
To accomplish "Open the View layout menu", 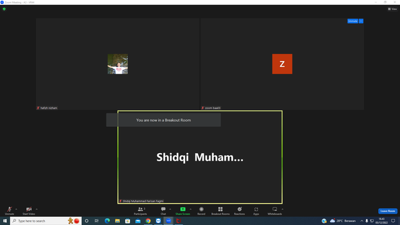I will point(392,9).
